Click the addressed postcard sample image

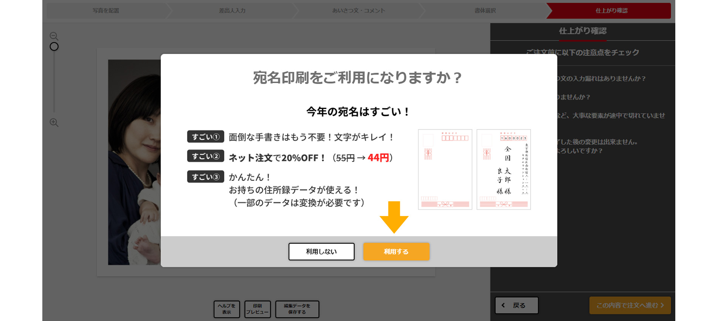point(504,169)
